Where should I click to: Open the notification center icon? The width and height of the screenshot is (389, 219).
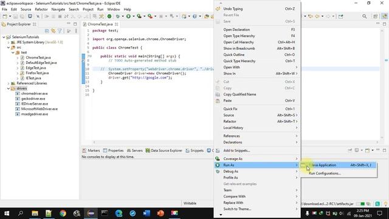(x=379, y=213)
